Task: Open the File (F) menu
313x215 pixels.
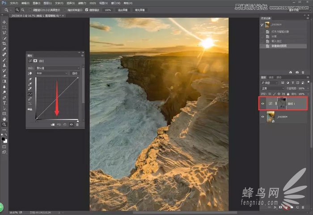Action: [14, 3]
